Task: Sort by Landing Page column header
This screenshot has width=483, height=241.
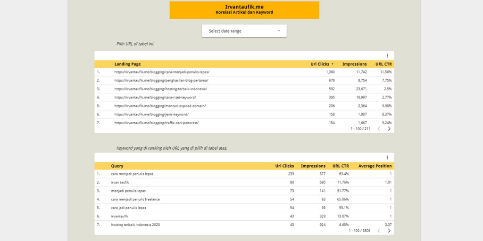Action: coord(127,64)
